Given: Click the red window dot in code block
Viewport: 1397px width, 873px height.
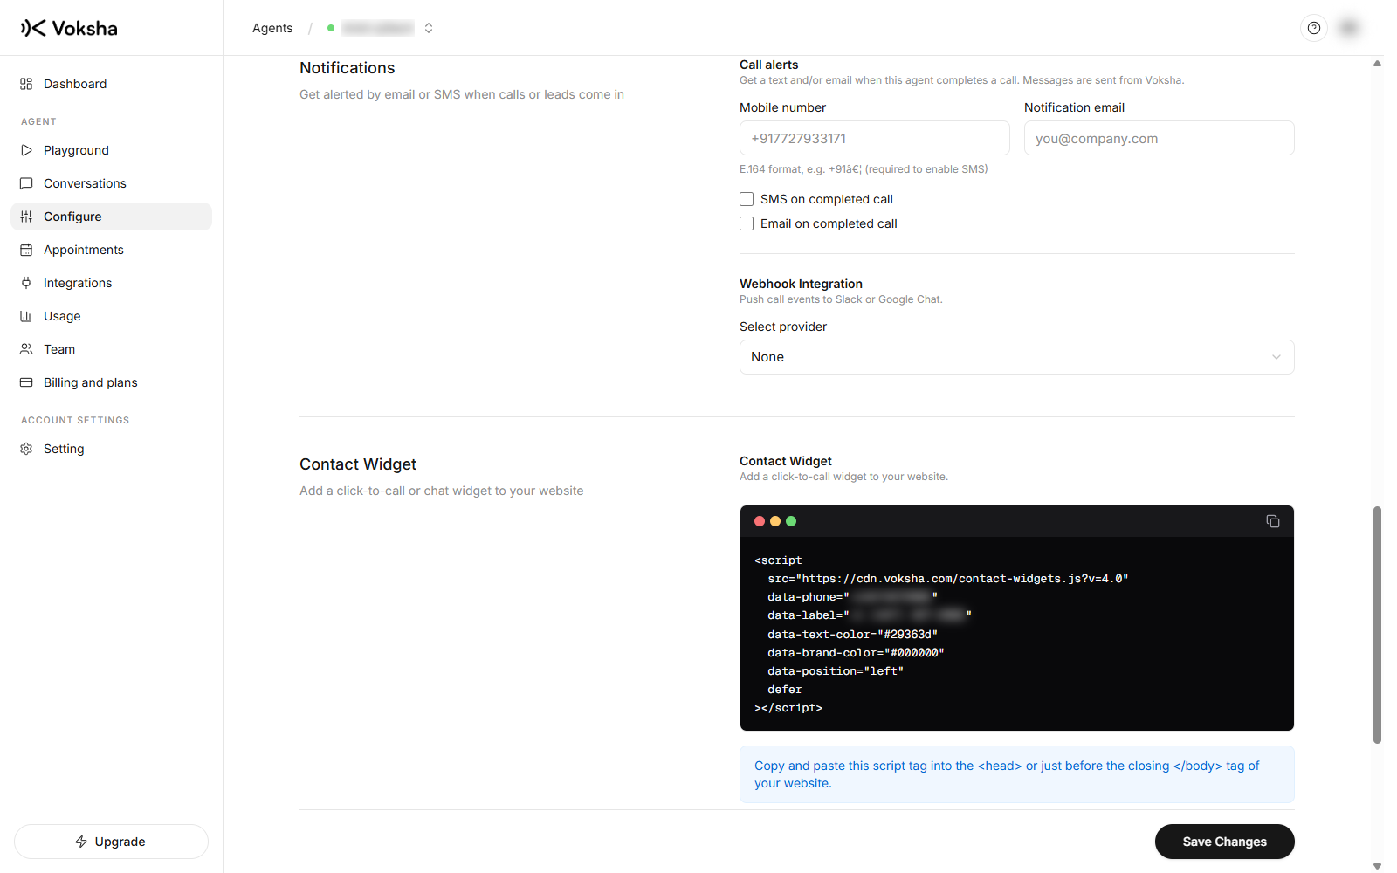Looking at the screenshot, I should [760, 521].
